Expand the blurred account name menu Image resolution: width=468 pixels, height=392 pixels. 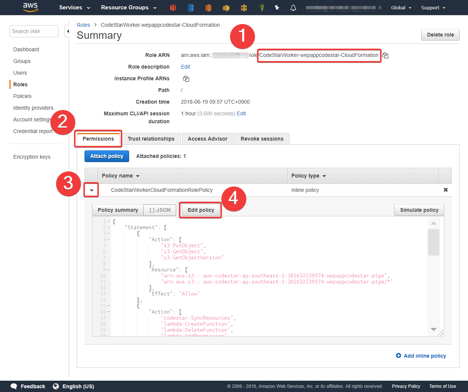pos(344,8)
